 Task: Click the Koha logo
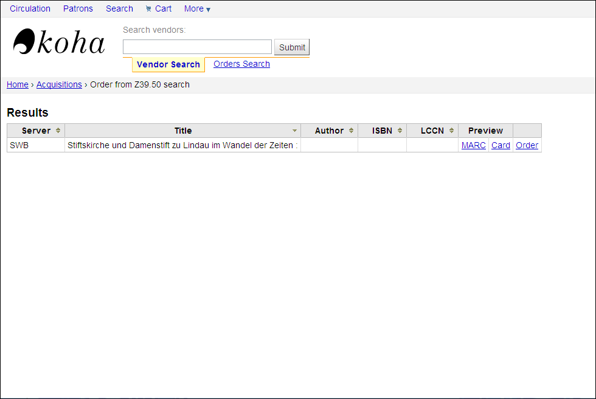pos(59,43)
